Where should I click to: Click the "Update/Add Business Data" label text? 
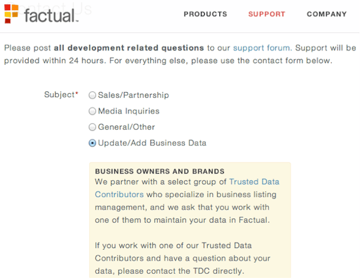152,143
